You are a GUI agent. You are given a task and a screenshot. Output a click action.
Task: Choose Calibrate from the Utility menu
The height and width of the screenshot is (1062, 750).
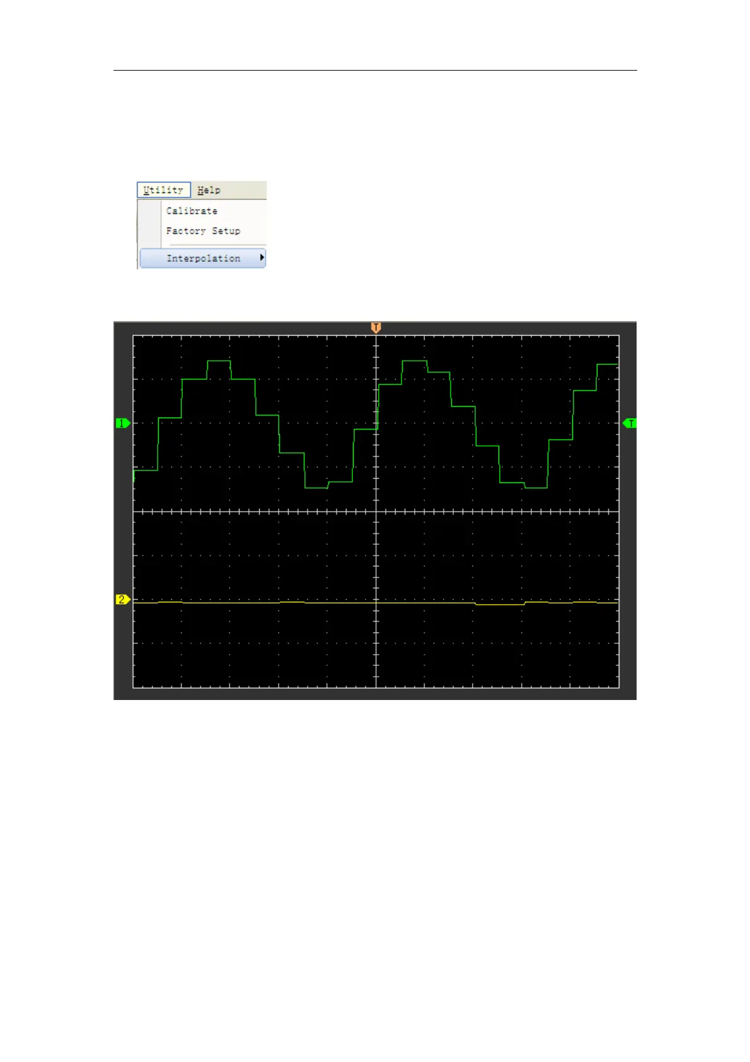click(x=192, y=211)
